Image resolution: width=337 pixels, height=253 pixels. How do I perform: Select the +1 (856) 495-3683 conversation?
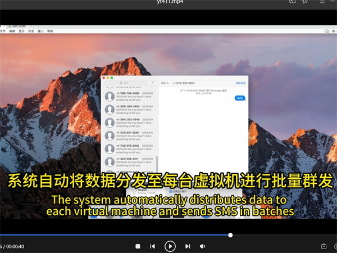coord(129,108)
